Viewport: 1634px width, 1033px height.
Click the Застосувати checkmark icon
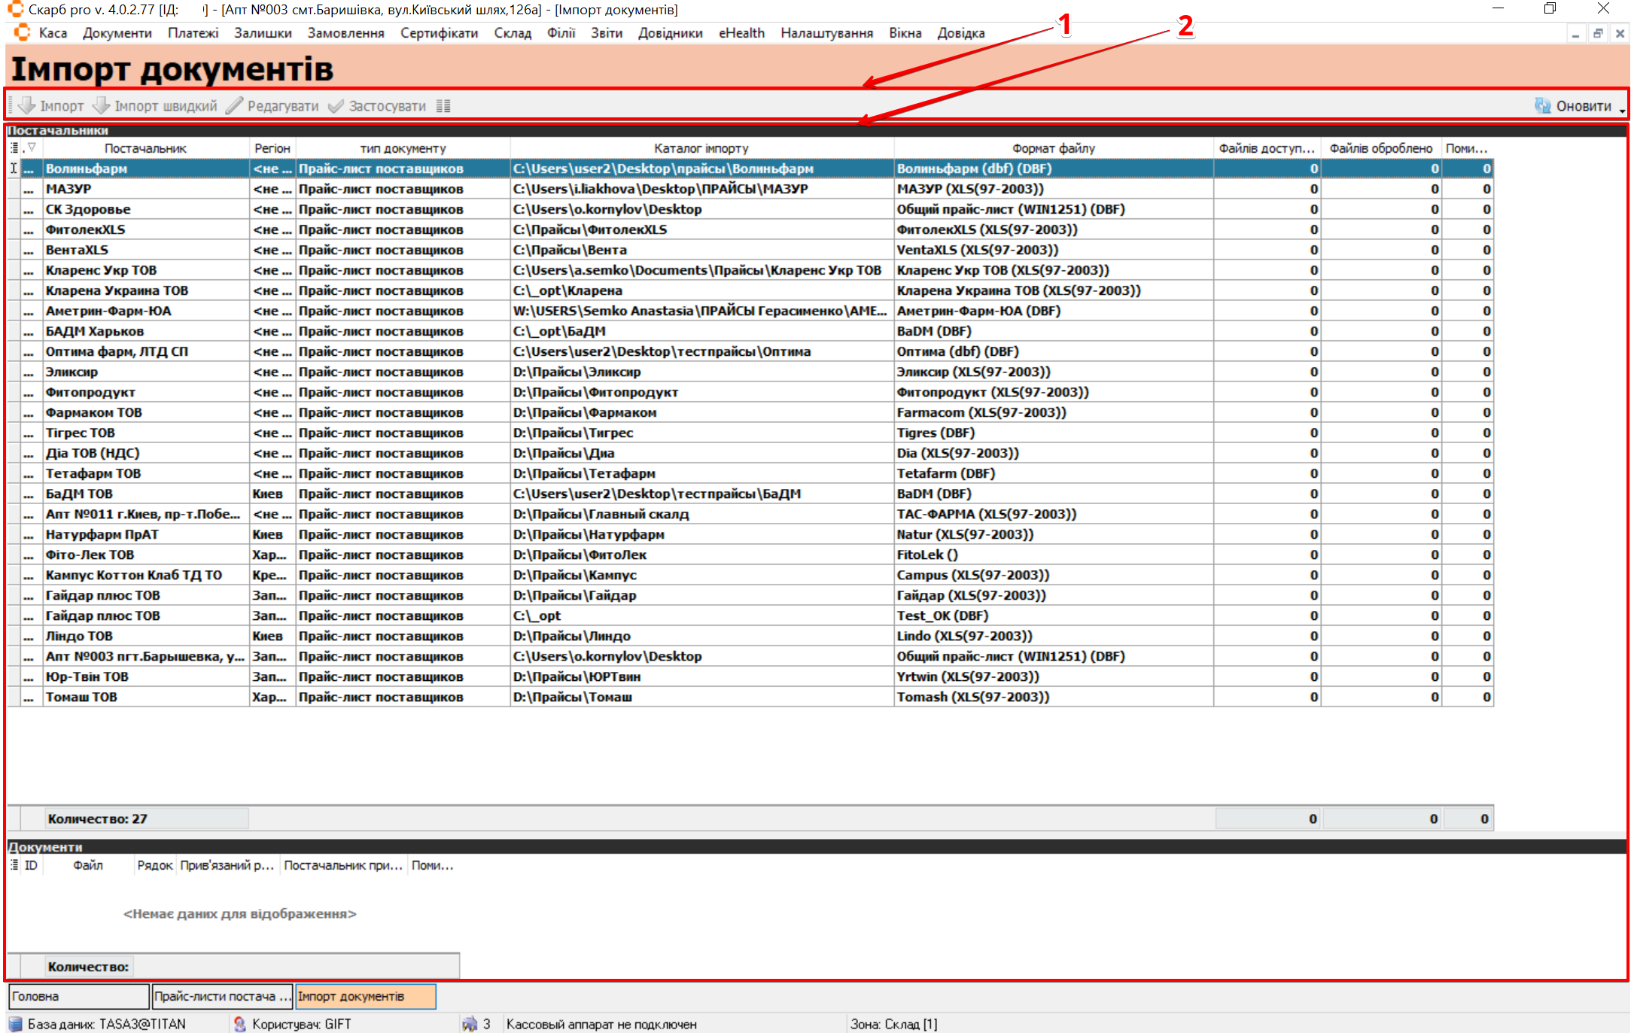336,105
